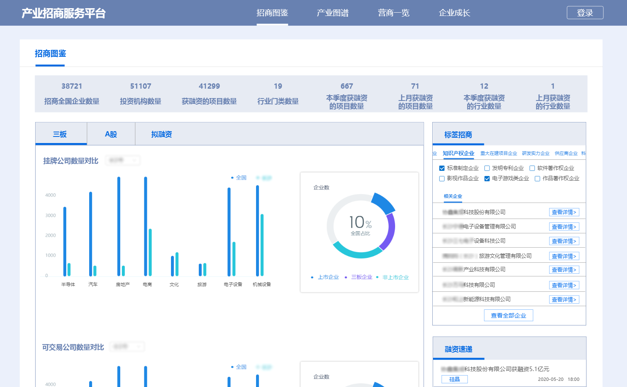Hide the 上市企业 series via its legend dot
Image resolution: width=627 pixels, height=387 pixels.
point(312,277)
